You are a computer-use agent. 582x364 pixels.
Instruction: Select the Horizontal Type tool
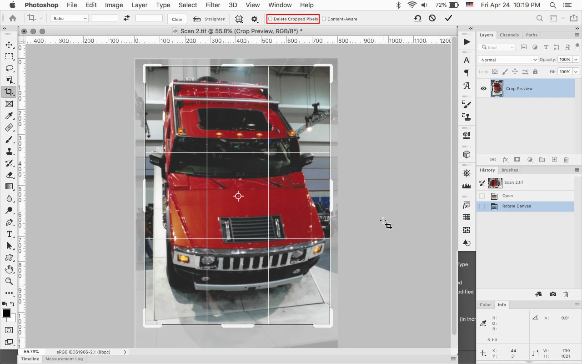(x=9, y=234)
